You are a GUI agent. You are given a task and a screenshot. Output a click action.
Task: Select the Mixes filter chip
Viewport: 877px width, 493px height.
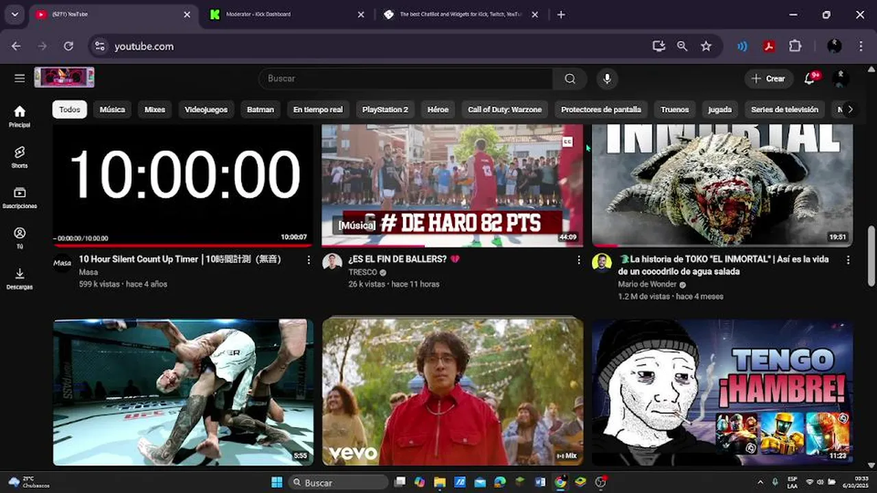pos(155,110)
